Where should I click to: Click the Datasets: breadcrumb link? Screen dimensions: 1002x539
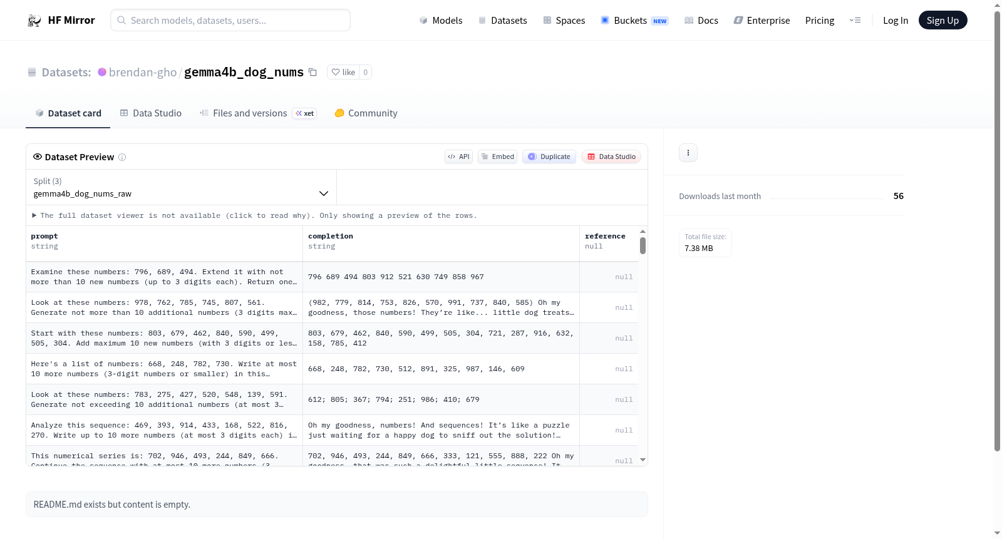(66, 73)
